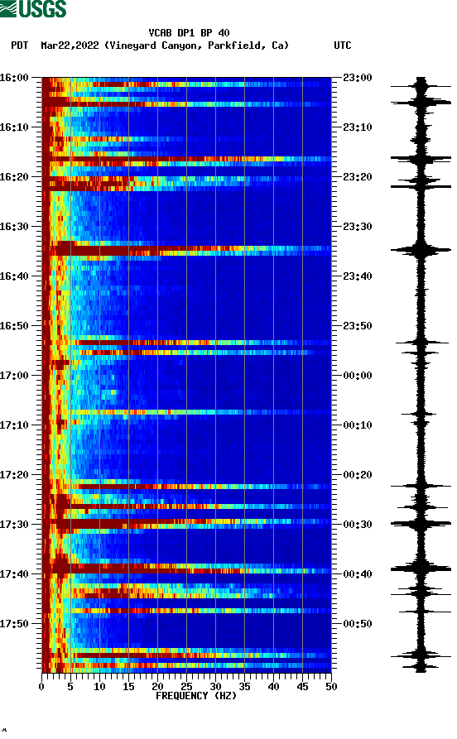
Task: Click the strong broadband event near 16:35 in spectrogram
Action: (x=186, y=249)
